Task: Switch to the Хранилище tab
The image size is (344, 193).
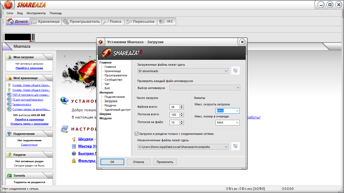Action: coord(45,21)
